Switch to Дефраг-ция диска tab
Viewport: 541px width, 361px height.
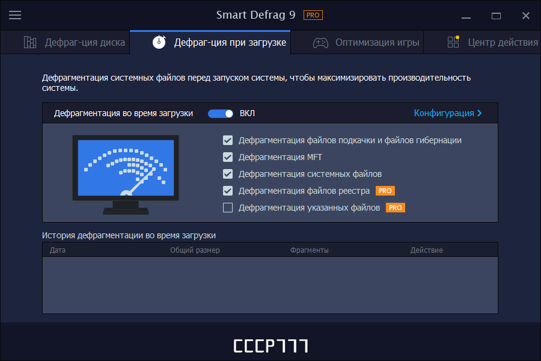[65, 42]
